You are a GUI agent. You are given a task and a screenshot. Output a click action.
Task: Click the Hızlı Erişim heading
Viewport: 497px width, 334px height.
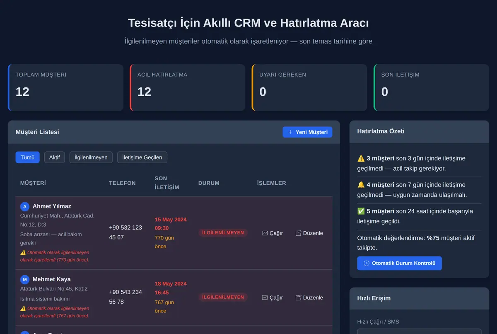(374, 298)
